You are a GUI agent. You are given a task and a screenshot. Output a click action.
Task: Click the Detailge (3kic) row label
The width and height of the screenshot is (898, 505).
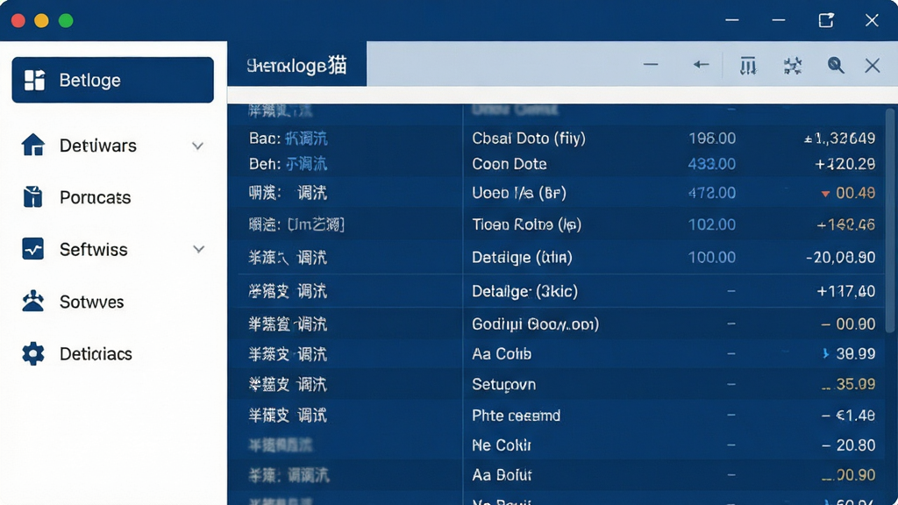pyautogui.click(x=524, y=291)
